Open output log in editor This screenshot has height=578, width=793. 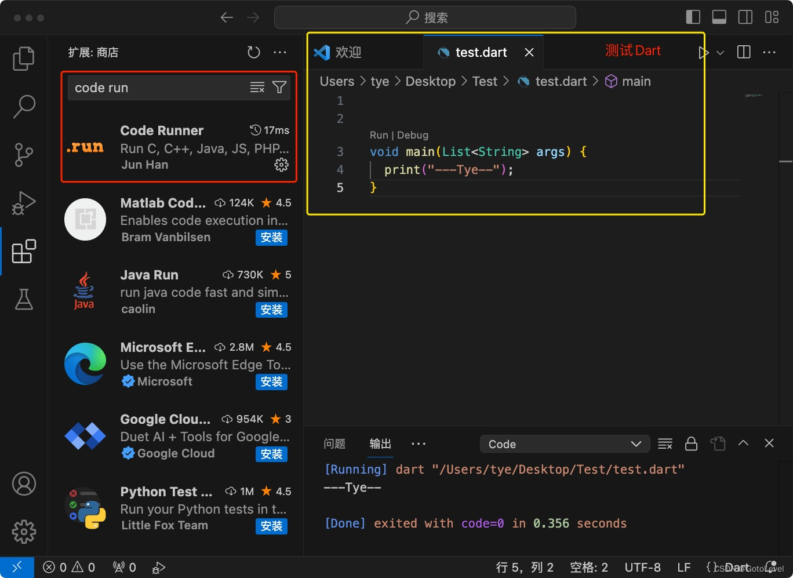(718, 444)
